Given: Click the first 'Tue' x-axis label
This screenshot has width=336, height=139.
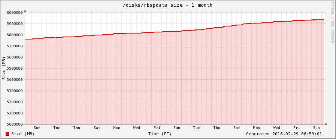Looking at the screenshot, I should point(57,128).
